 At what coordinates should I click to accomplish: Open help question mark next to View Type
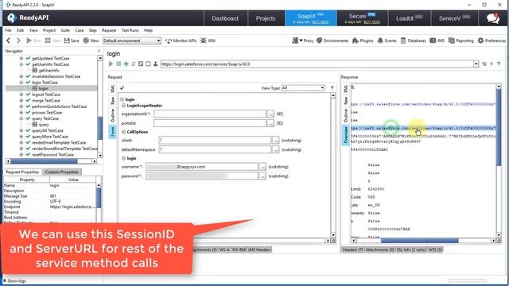[x=332, y=88]
